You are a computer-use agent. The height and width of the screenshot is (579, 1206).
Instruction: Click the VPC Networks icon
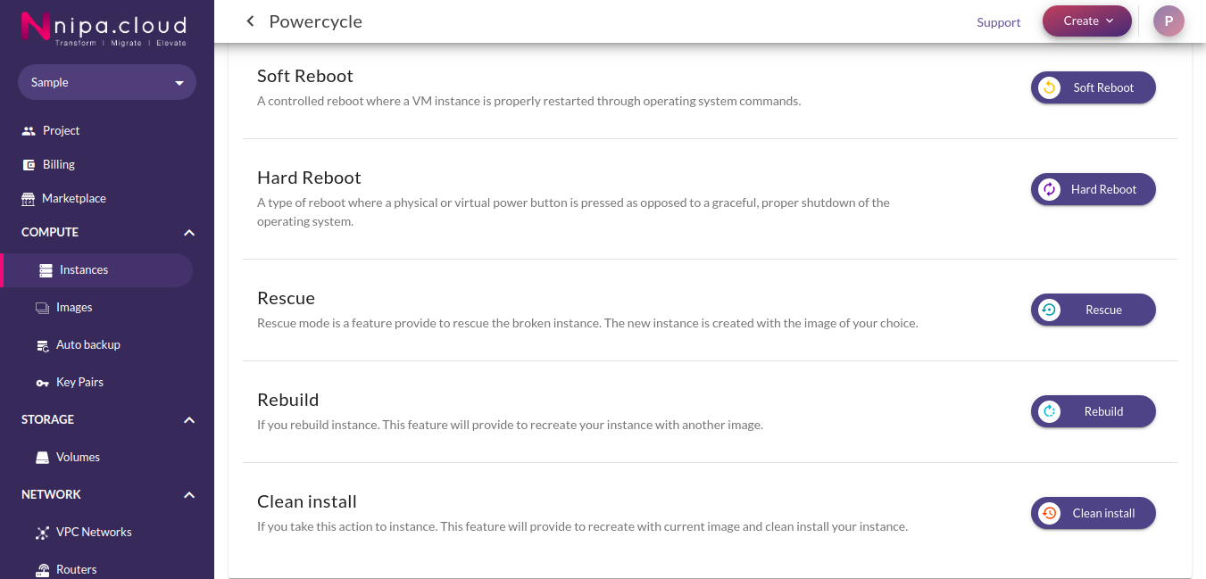tap(42, 533)
